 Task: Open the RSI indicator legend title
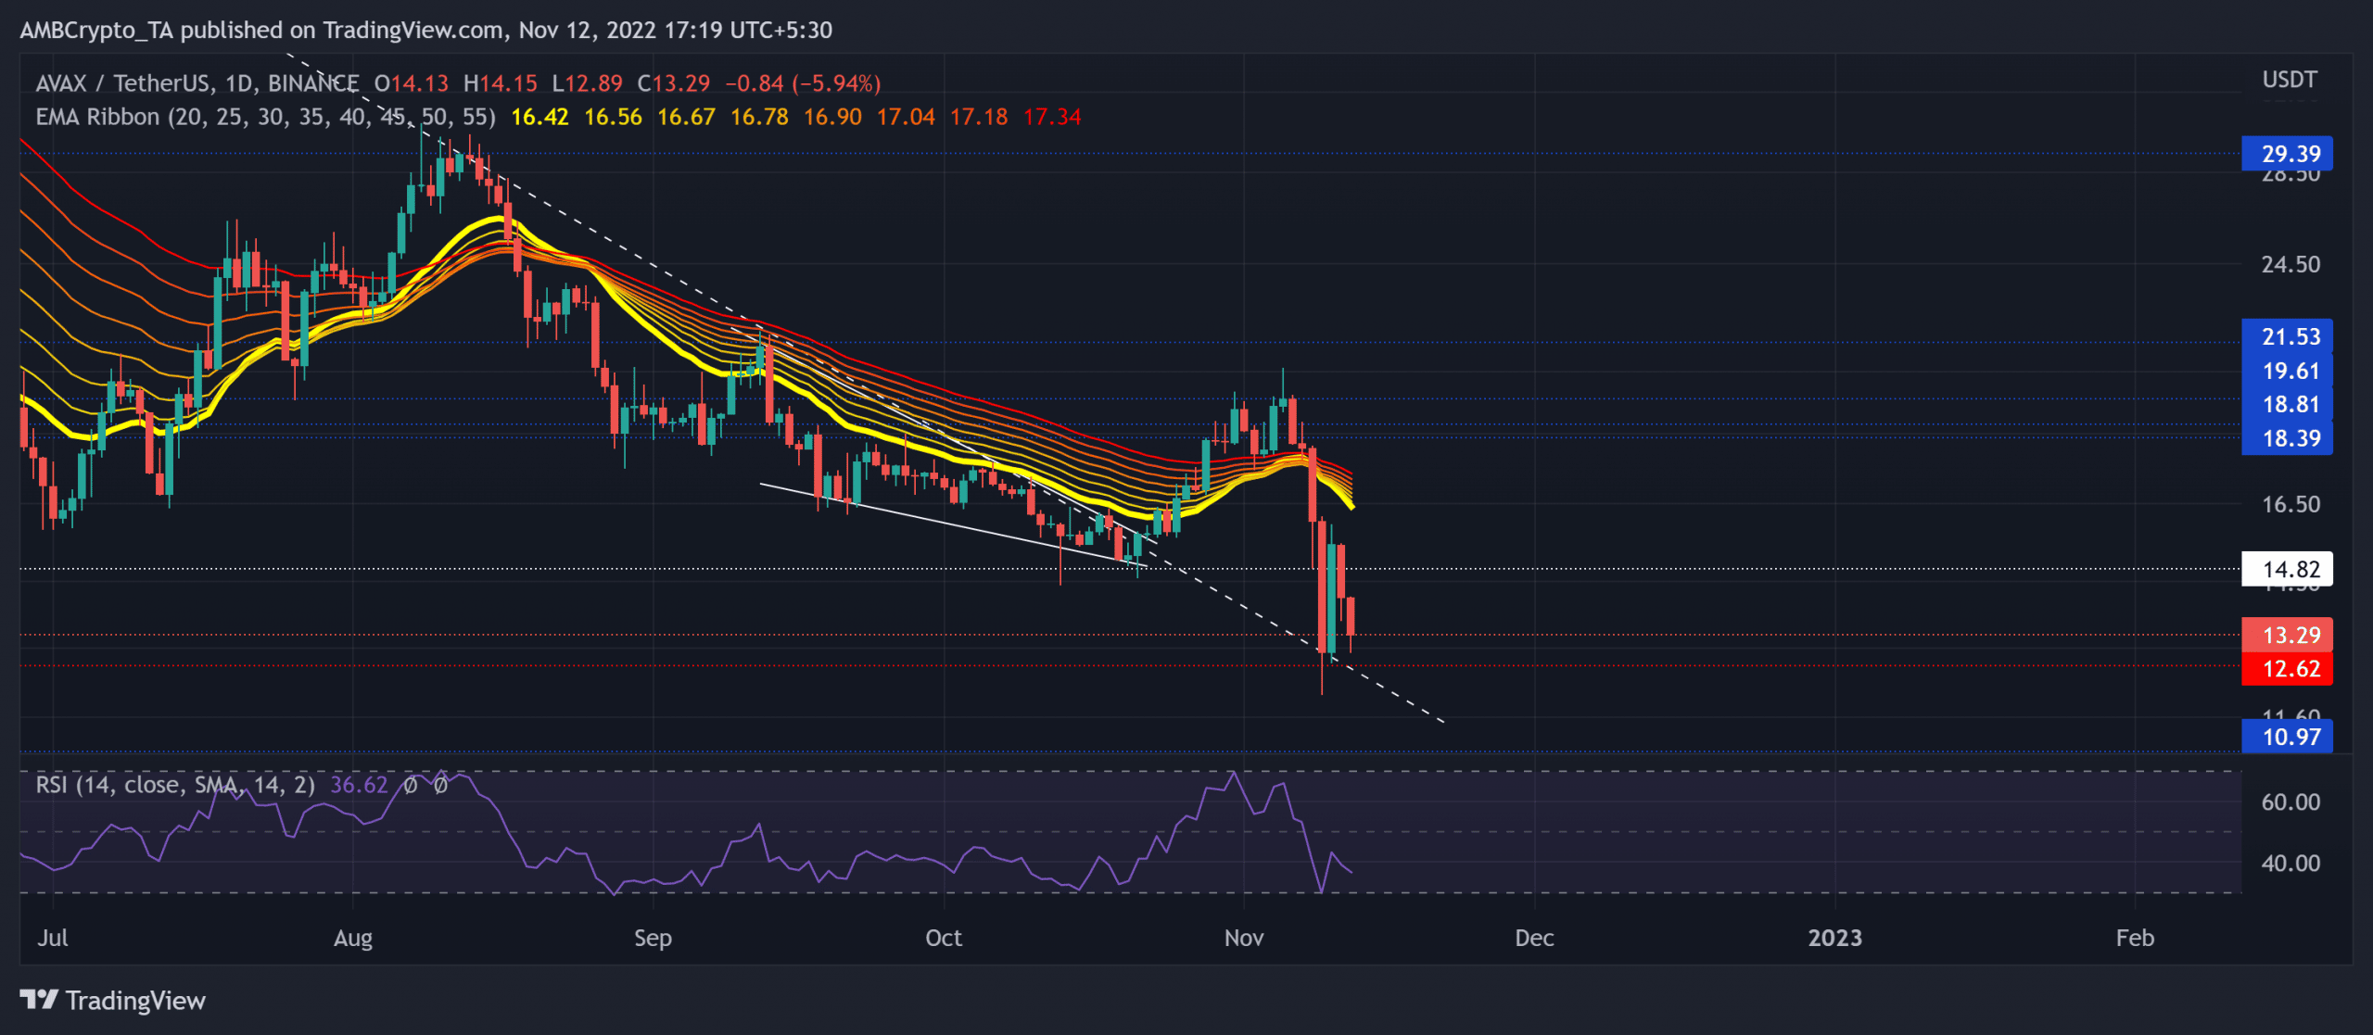175,785
